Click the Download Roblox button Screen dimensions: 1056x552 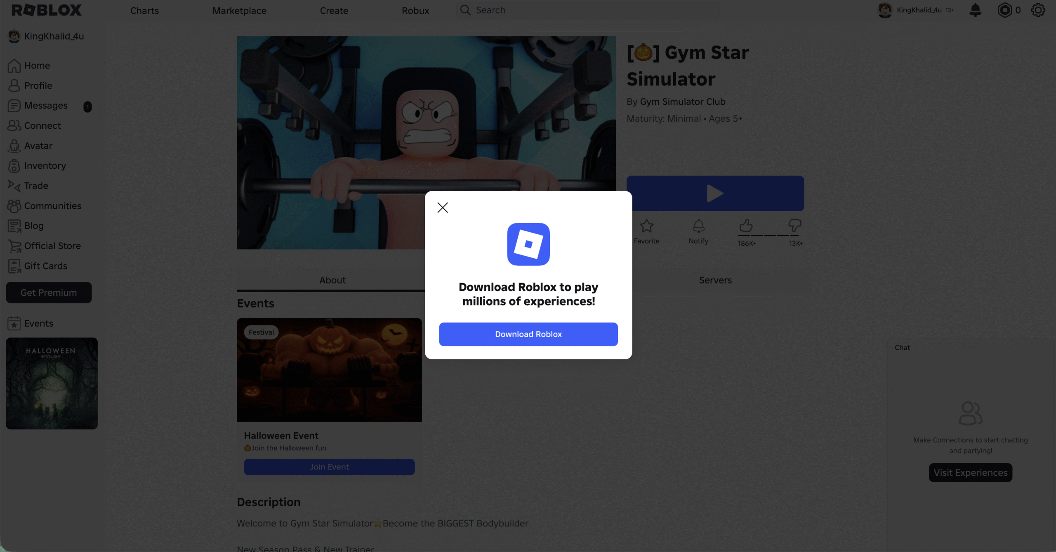tap(528, 334)
